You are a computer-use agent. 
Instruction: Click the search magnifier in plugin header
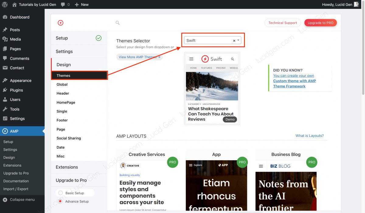(118, 23)
